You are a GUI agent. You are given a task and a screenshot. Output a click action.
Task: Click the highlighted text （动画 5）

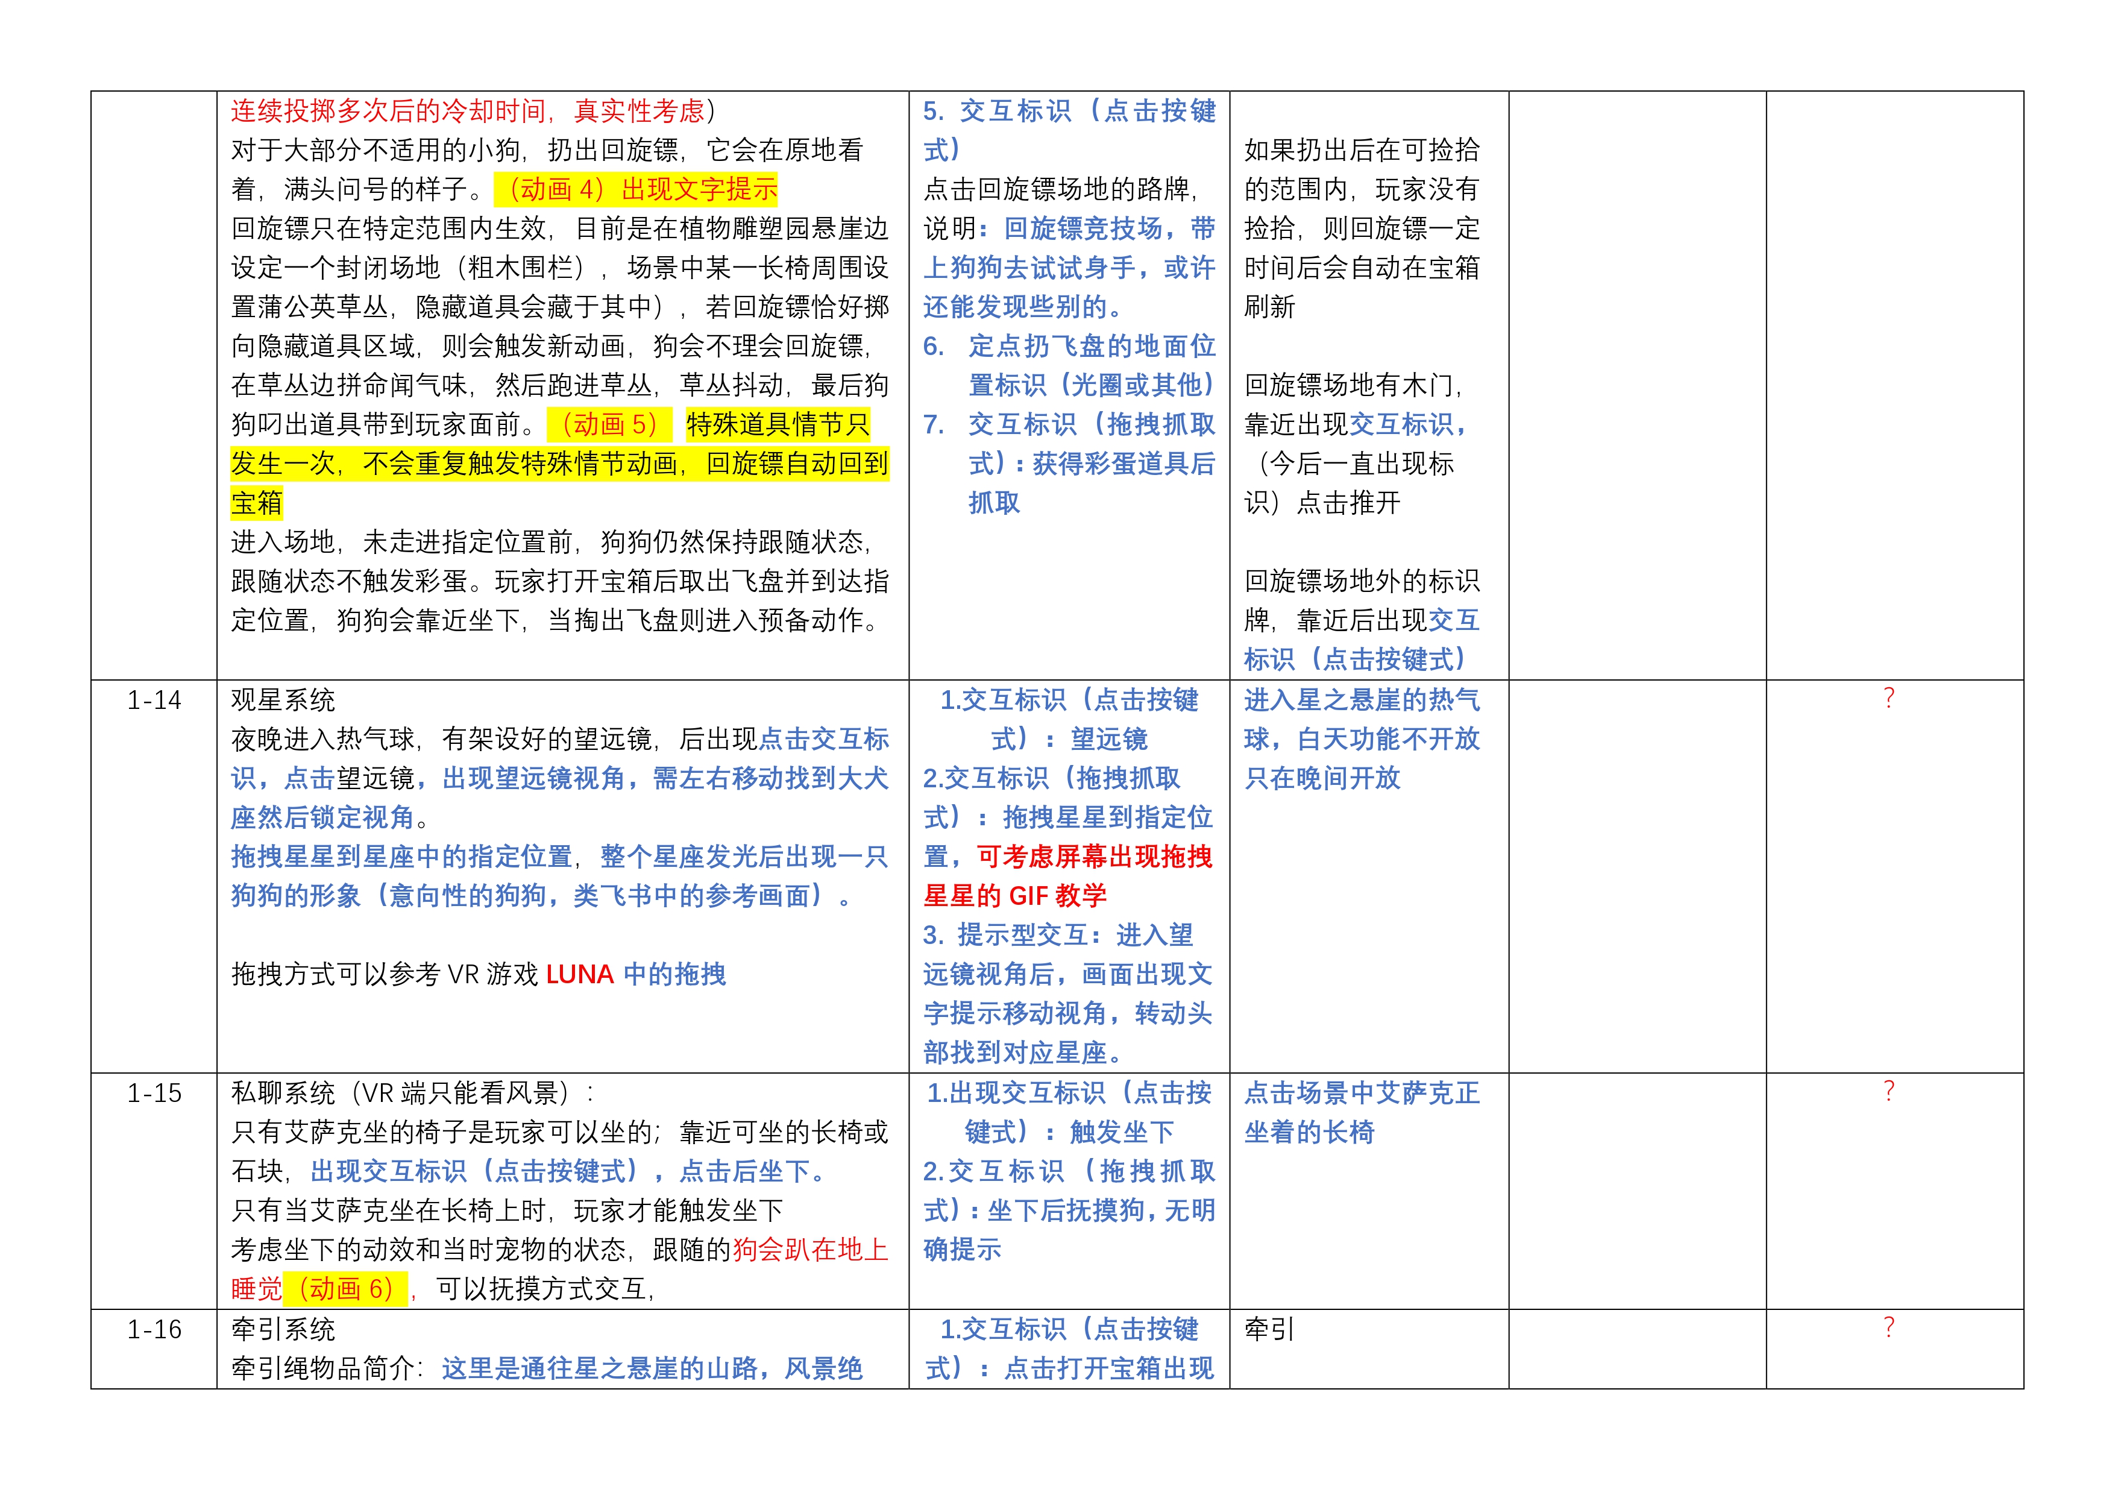click(x=610, y=424)
